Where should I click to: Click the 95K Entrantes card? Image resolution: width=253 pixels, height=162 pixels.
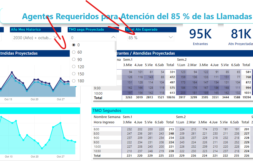(200, 37)
